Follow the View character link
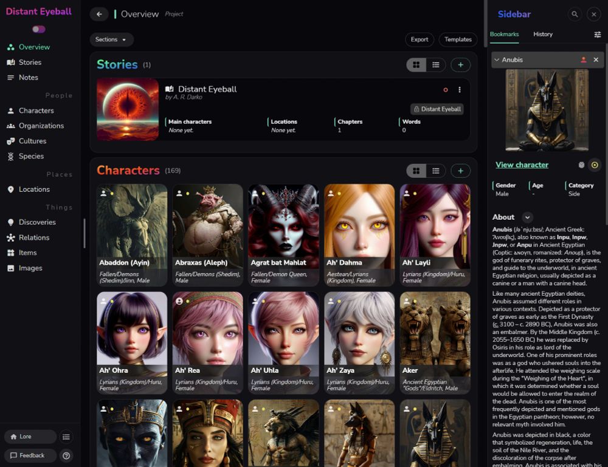608x467 pixels. (x=522, y=165)
